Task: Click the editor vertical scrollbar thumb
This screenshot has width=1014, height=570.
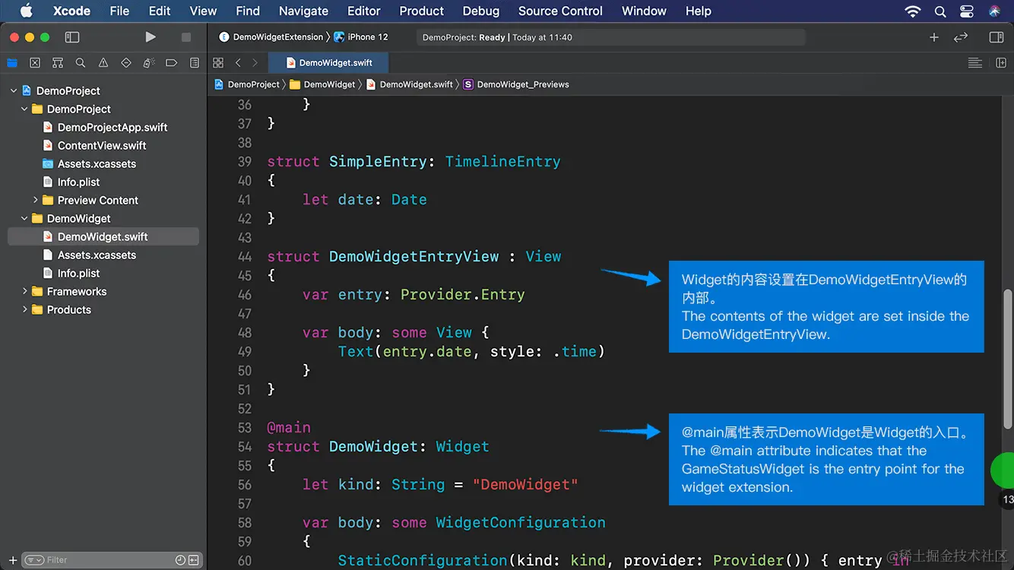Action: 1008,359
